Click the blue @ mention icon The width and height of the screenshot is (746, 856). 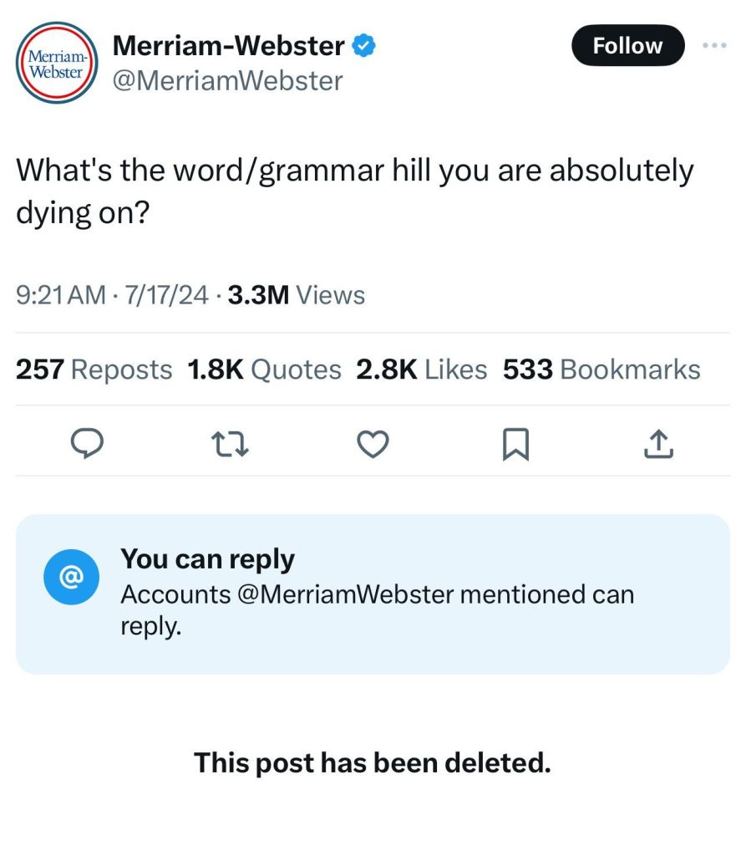(x=72, y=577)
